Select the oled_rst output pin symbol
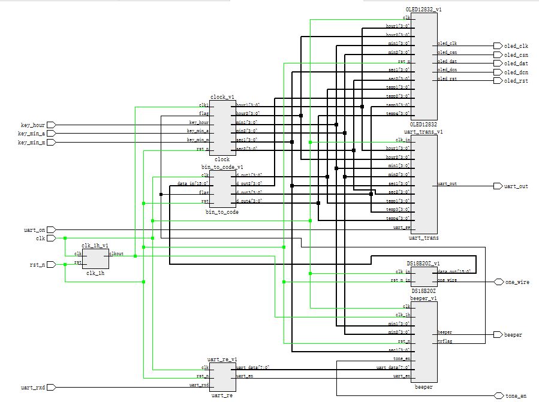Image resolution: width=539 pixels, height=402 pixels. (x=498, y=80)
